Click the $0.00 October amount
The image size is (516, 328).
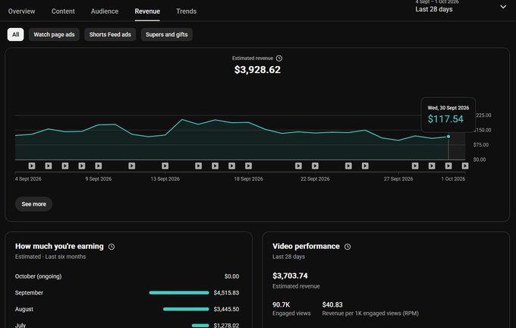(x=231, y=276)
